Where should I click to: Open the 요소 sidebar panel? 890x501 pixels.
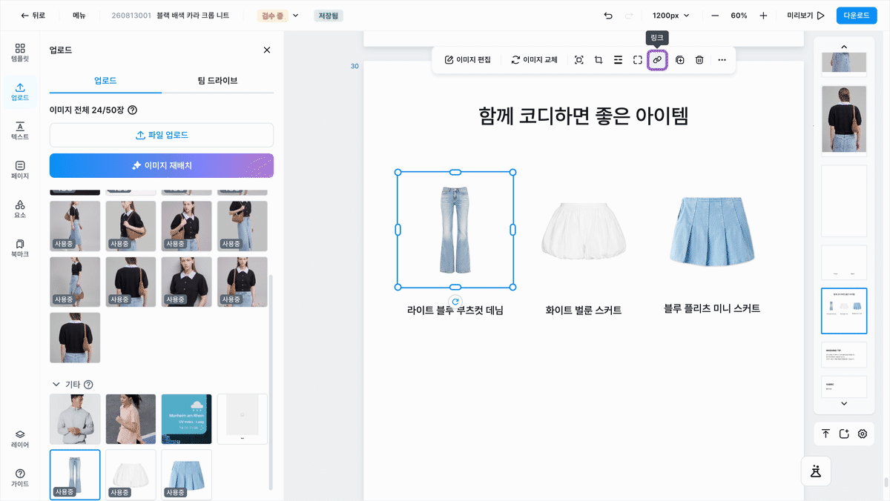20,209
